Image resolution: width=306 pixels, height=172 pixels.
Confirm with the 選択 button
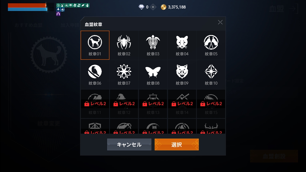(177, 145)
